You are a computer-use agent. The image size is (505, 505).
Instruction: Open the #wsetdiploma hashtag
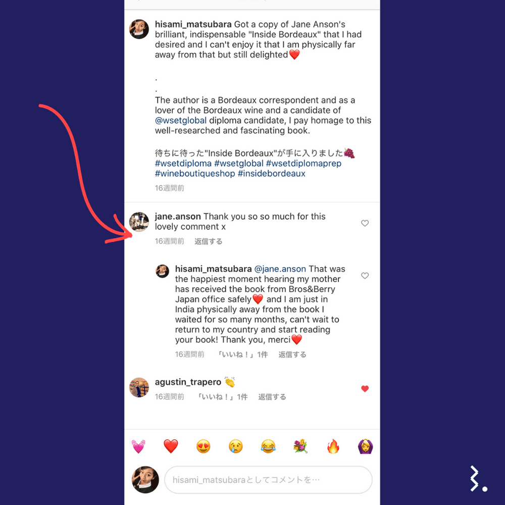(x=183, y=163)
